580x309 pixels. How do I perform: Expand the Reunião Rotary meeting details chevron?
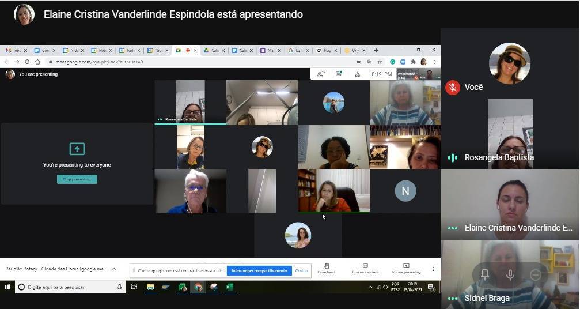[114, 269]
